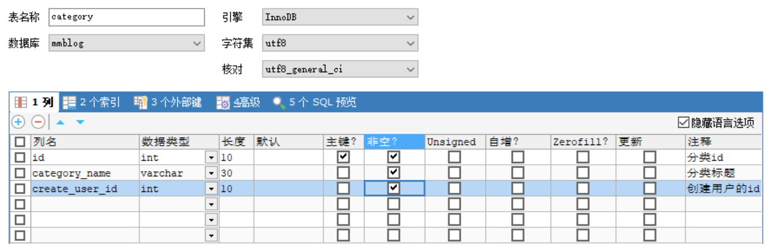Click the 长度 column header
This screenshot has width=764, height=244.
pyautogui.click(x=236, y=142)
